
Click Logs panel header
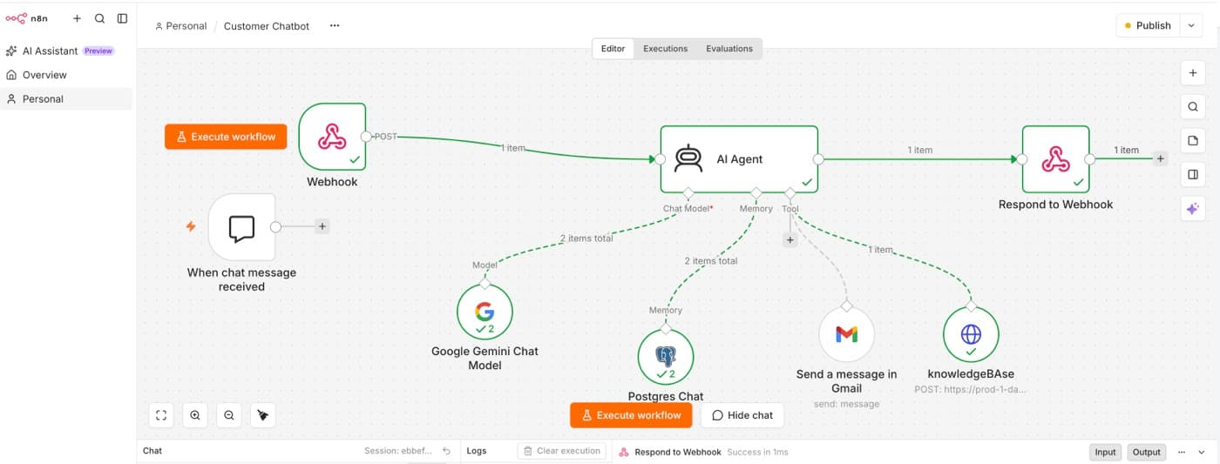(477, 451)
